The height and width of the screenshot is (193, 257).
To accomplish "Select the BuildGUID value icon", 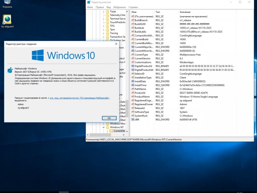I will tap(133, 24).
